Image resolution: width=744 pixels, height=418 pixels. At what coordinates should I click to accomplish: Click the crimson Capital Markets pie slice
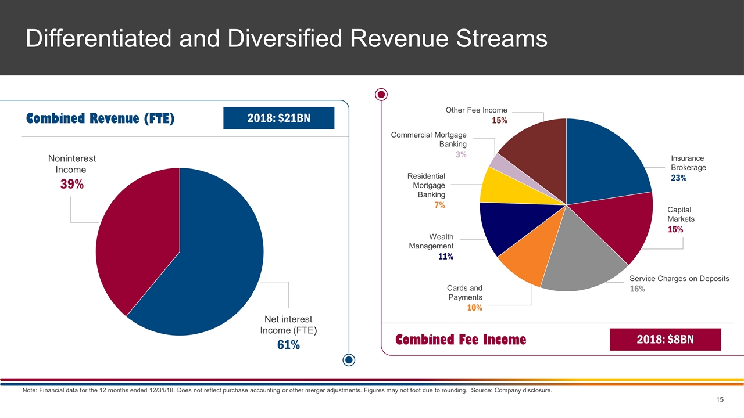click(622, 224)
